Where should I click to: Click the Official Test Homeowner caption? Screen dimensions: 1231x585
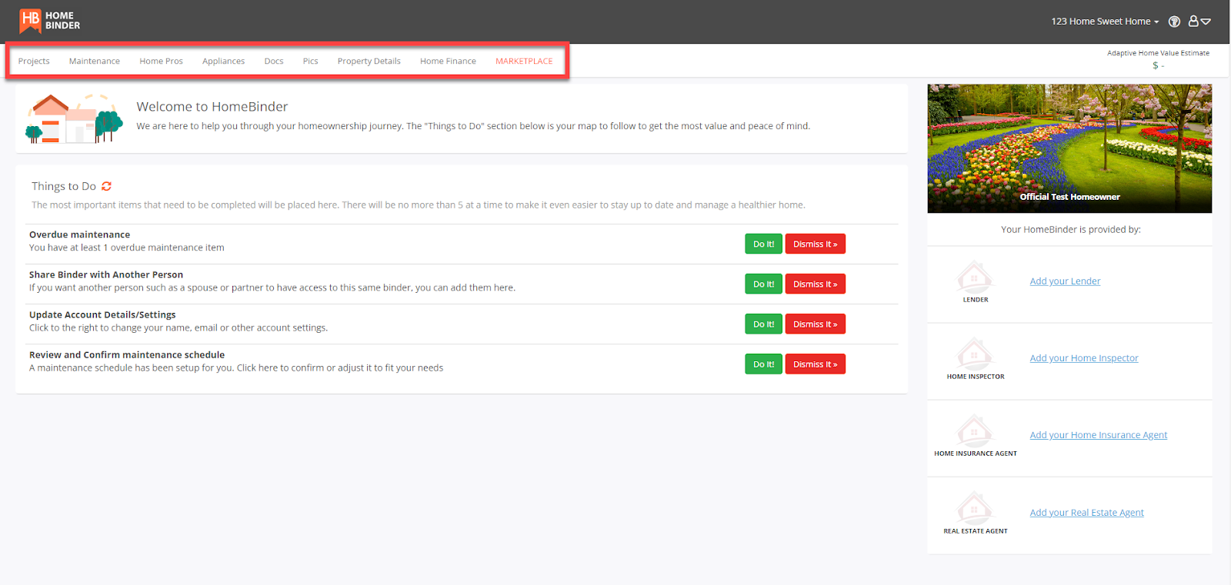pyautogui.click(x=1069, y=197)
